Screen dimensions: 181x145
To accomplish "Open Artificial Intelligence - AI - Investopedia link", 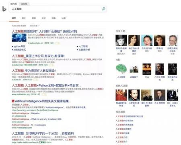I will click(29, 125).
